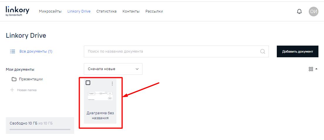The height and width of the screenshot is (140, 324).
Task: Select the document checkbox
Action: [x=88, y=83]
